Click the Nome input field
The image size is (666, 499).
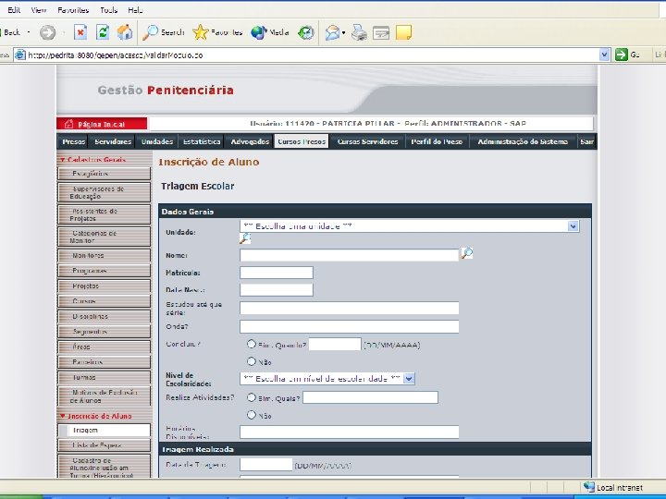coord(349,255)
